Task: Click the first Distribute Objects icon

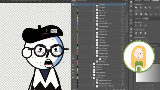Action: (x=136, y=33)
